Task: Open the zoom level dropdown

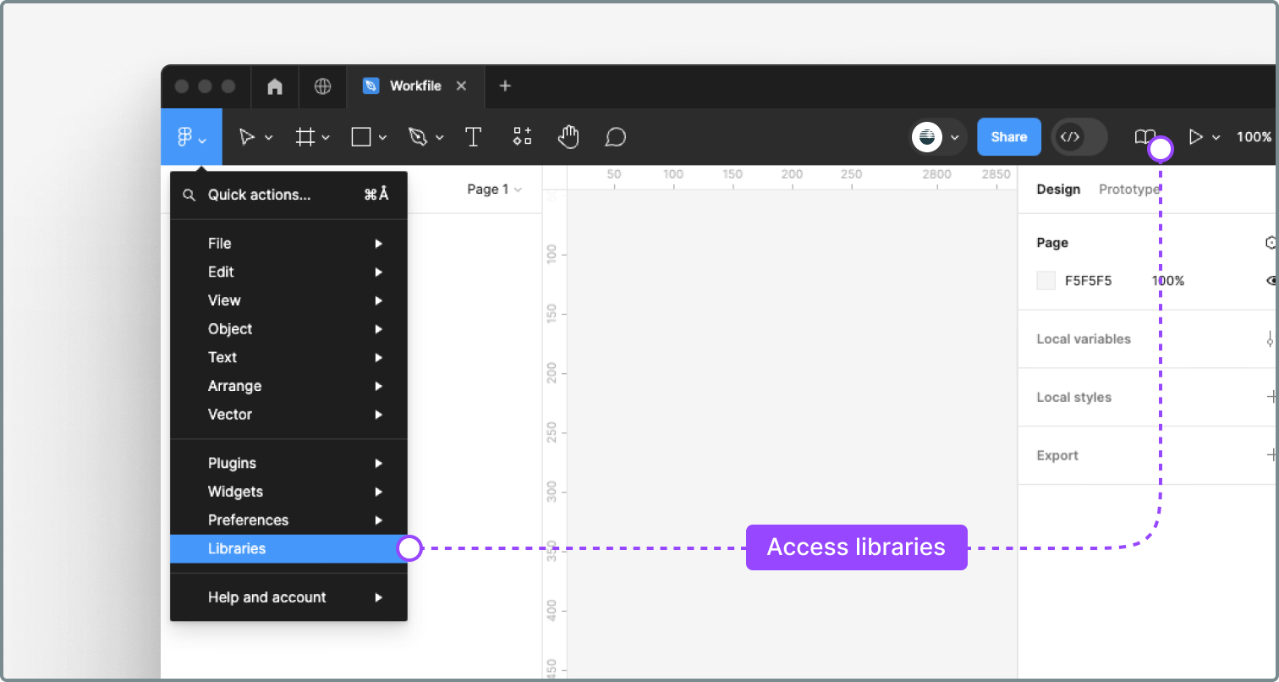Action: pyautogui.click(x=1255, y=136)
